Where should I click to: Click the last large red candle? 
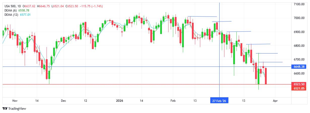coord(266,76)
